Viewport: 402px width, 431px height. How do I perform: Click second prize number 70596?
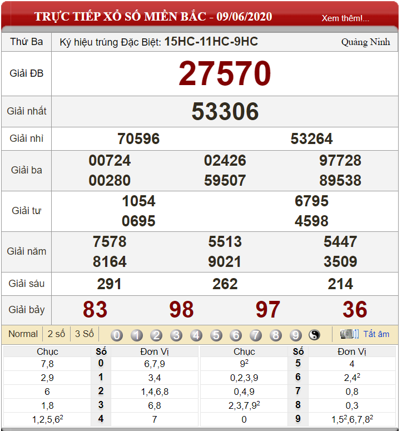(x=138, y=138)
